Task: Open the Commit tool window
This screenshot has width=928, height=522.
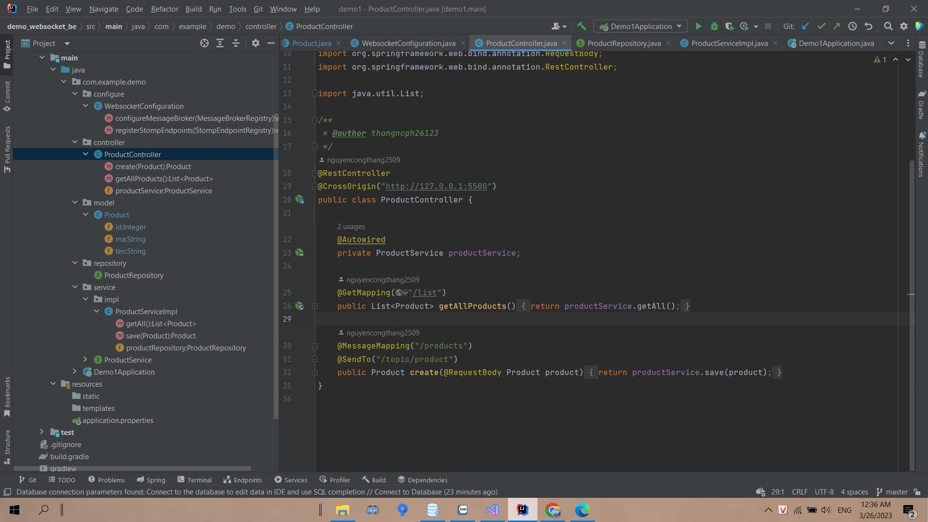Action: pyautogui.click(x=7, y=96)
